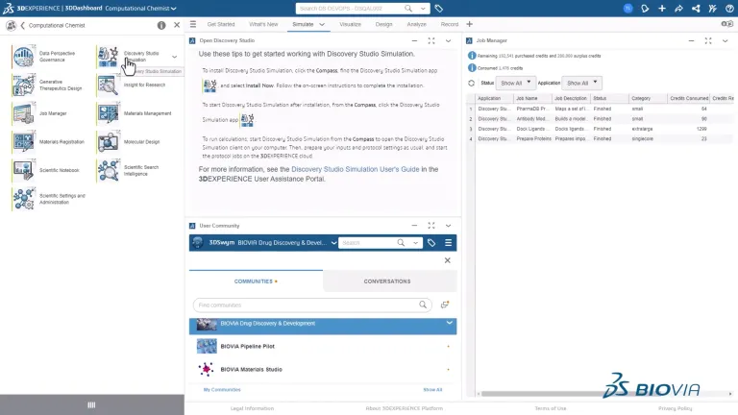Select the BIOVIA Materials Studio community
This screenshot has height=415, width=738.
[x=323, y=369]
